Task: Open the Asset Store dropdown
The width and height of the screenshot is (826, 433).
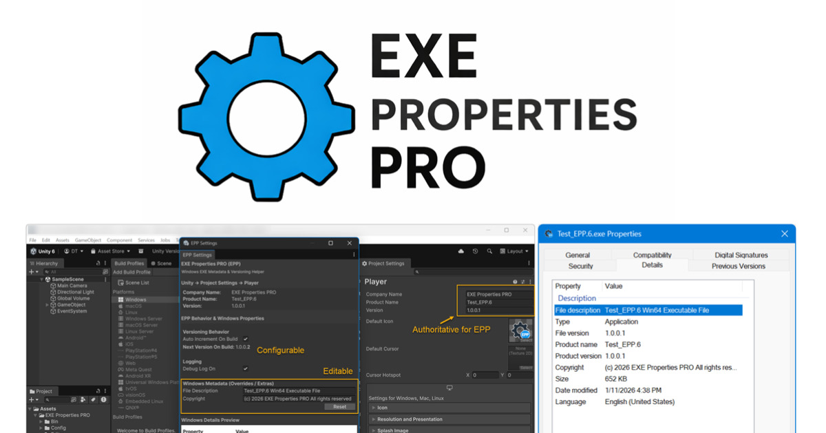Action: [x=110, y=252]
